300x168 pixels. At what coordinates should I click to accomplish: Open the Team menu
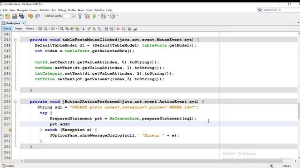81,10
